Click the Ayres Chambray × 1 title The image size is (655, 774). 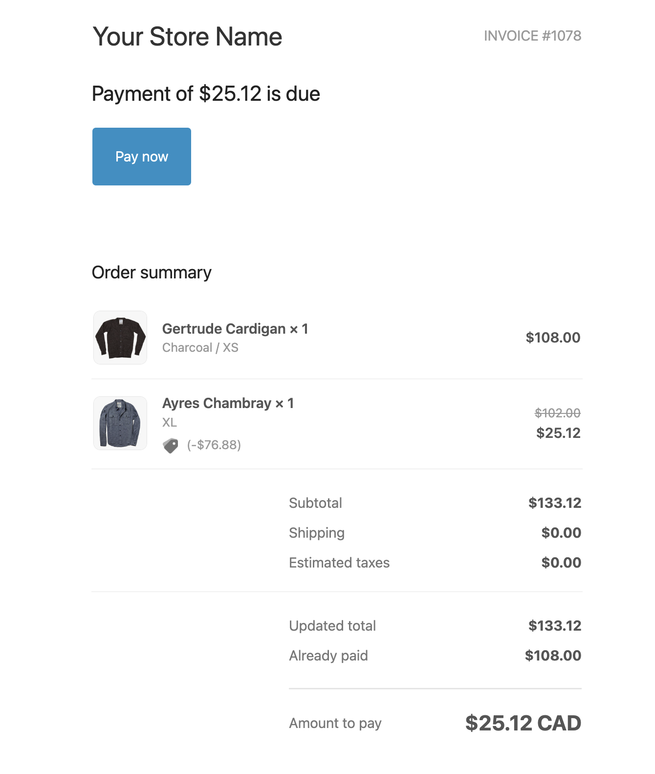tap(228, 403)
